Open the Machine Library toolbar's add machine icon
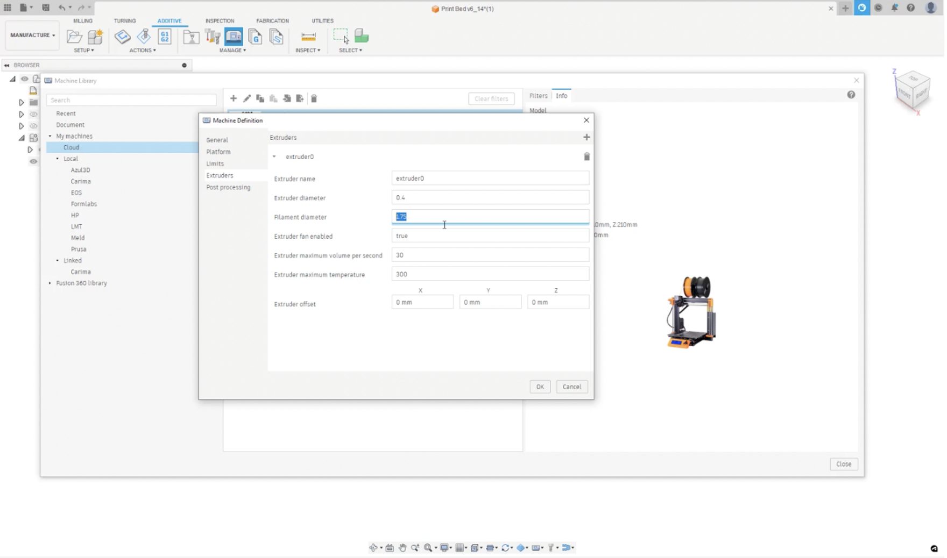Viewport: 947px width, 558px height. [x=234, y=98]
